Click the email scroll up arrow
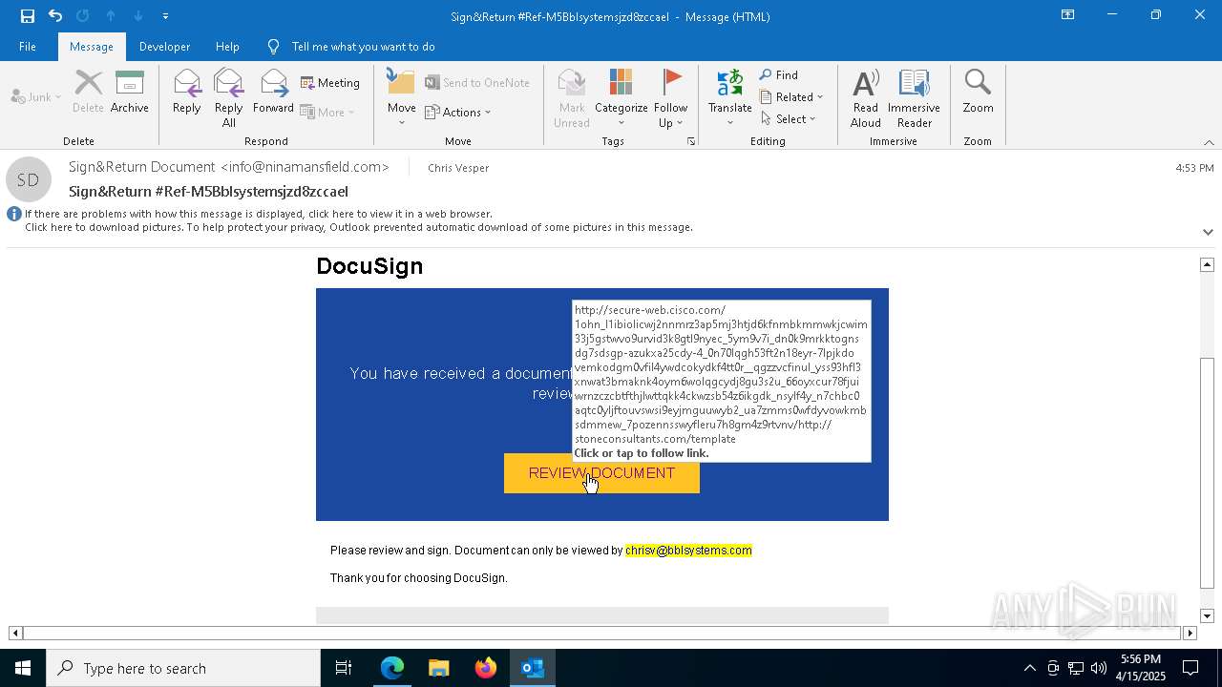 click(1207, 264)
